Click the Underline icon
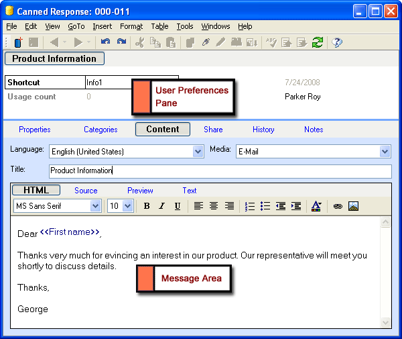Screen dimensions: 402x339 [x=177, y=206]
